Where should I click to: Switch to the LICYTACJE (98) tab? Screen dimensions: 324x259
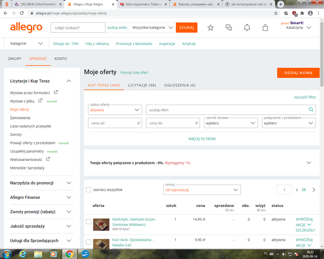pyautogui.click(x=142, y=85)
